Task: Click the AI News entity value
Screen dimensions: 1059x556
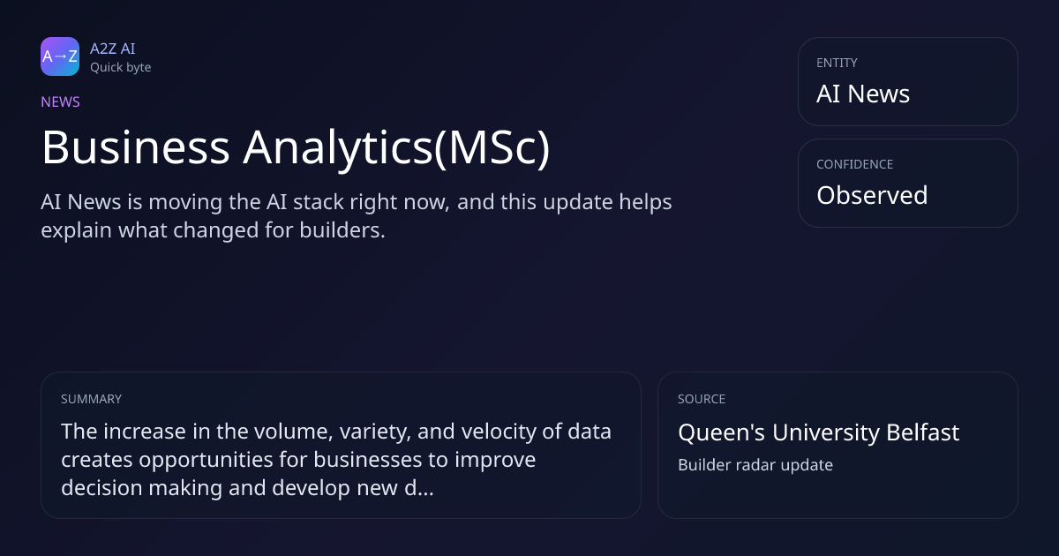Action: tap(863, 94)
